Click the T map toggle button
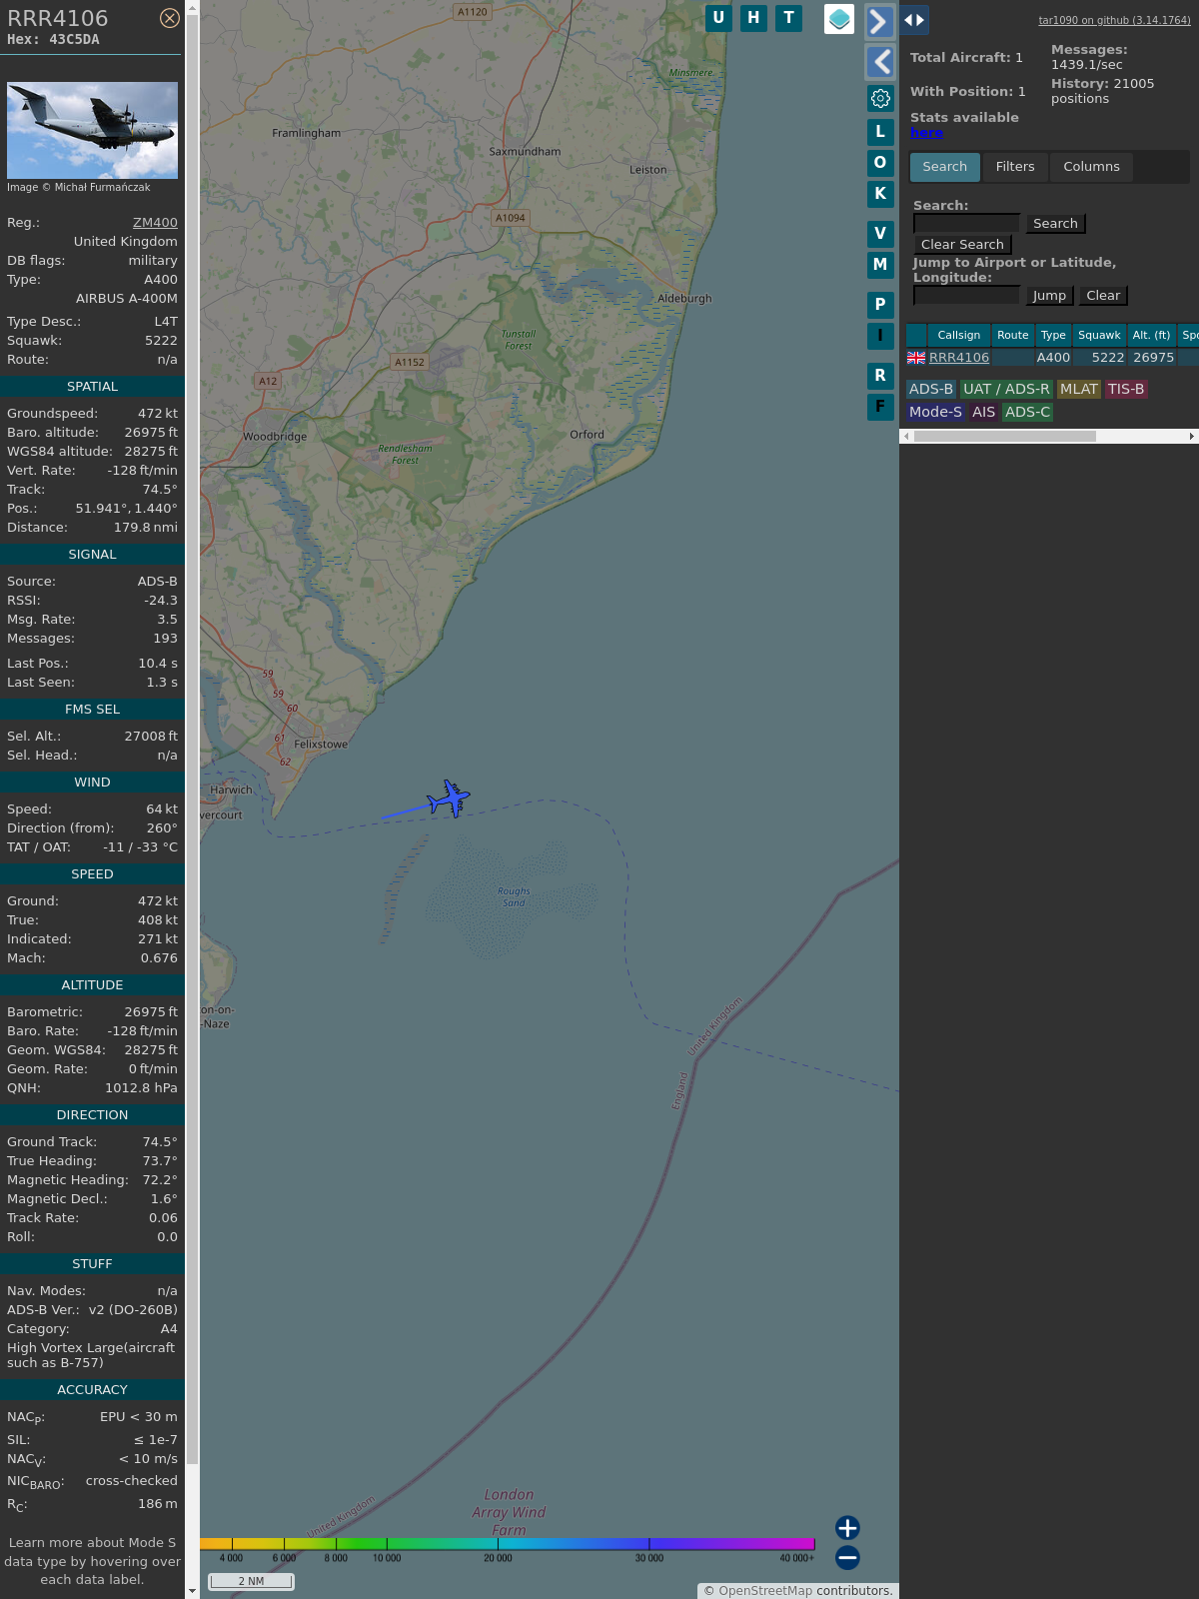This screenshot has height=1599, width=1199. click(x=789, y=18)
